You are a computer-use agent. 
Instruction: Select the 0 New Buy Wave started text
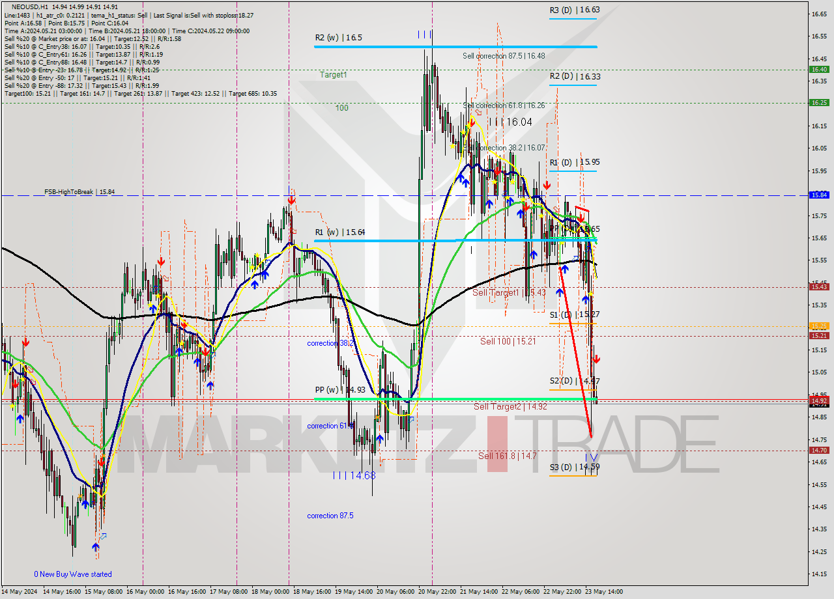(x=73, y=574)
